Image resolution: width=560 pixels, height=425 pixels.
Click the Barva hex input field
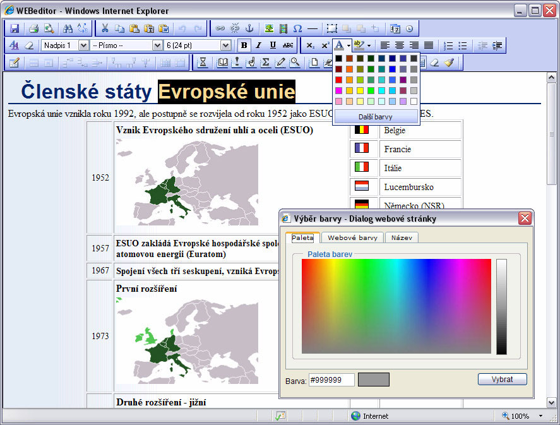[332, 380]
